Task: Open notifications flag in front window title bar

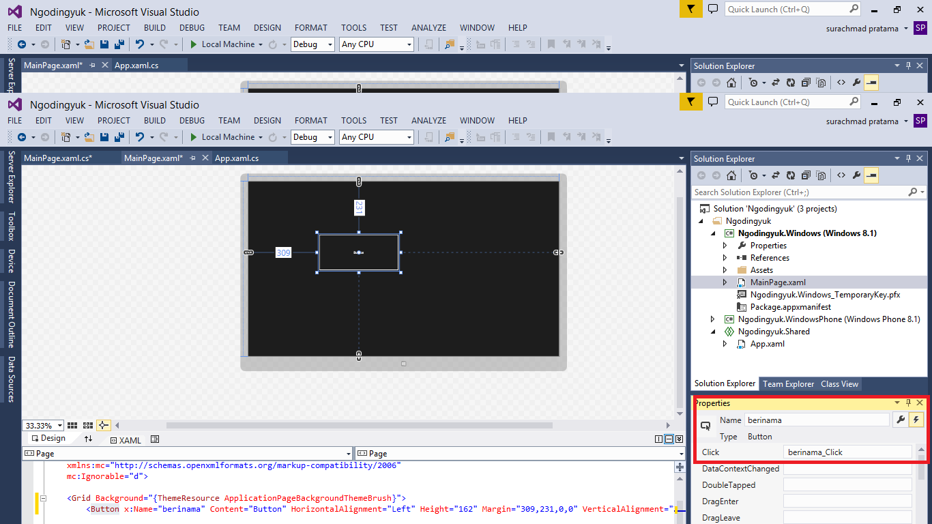Action: tap(690, 102)
